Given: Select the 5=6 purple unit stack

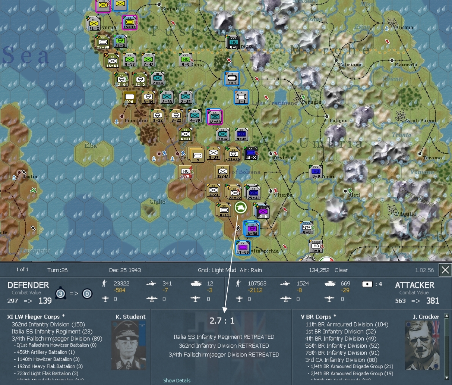Looking at the screenshot, I should [x=262, y=211].
